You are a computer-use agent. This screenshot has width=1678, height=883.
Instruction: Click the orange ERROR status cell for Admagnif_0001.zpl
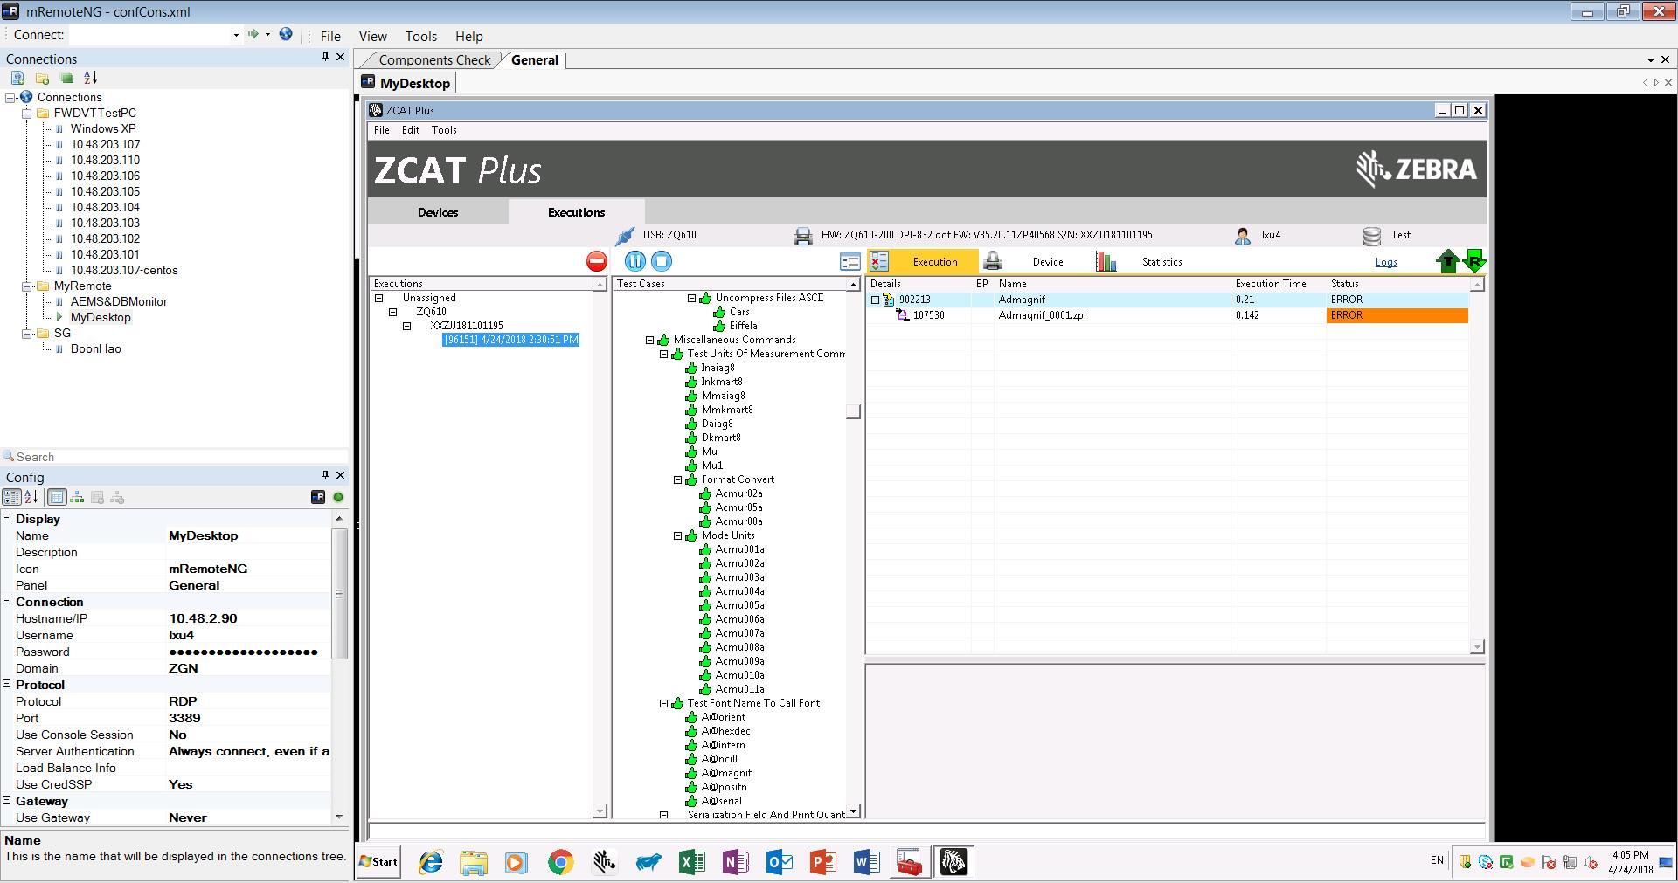[1397, 315]
